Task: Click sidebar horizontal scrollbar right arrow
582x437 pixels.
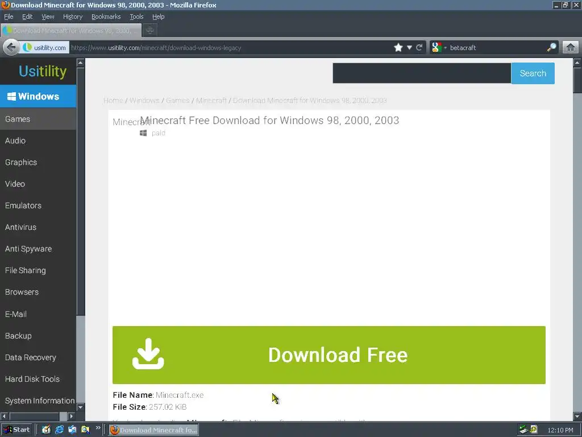Action: click(72, 416)
